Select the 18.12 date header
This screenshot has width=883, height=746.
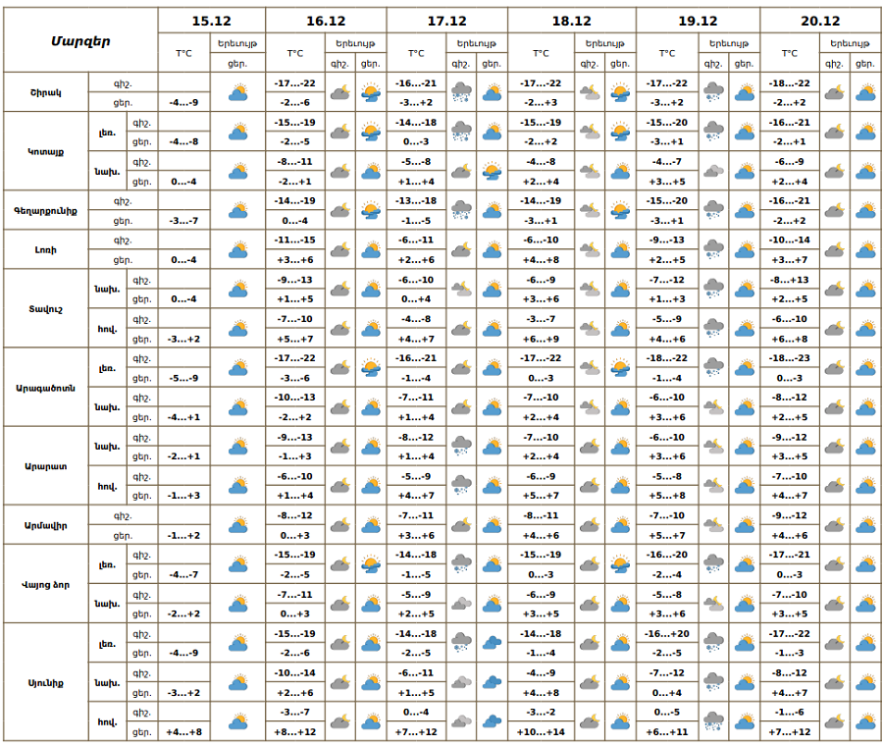[572, 21]
